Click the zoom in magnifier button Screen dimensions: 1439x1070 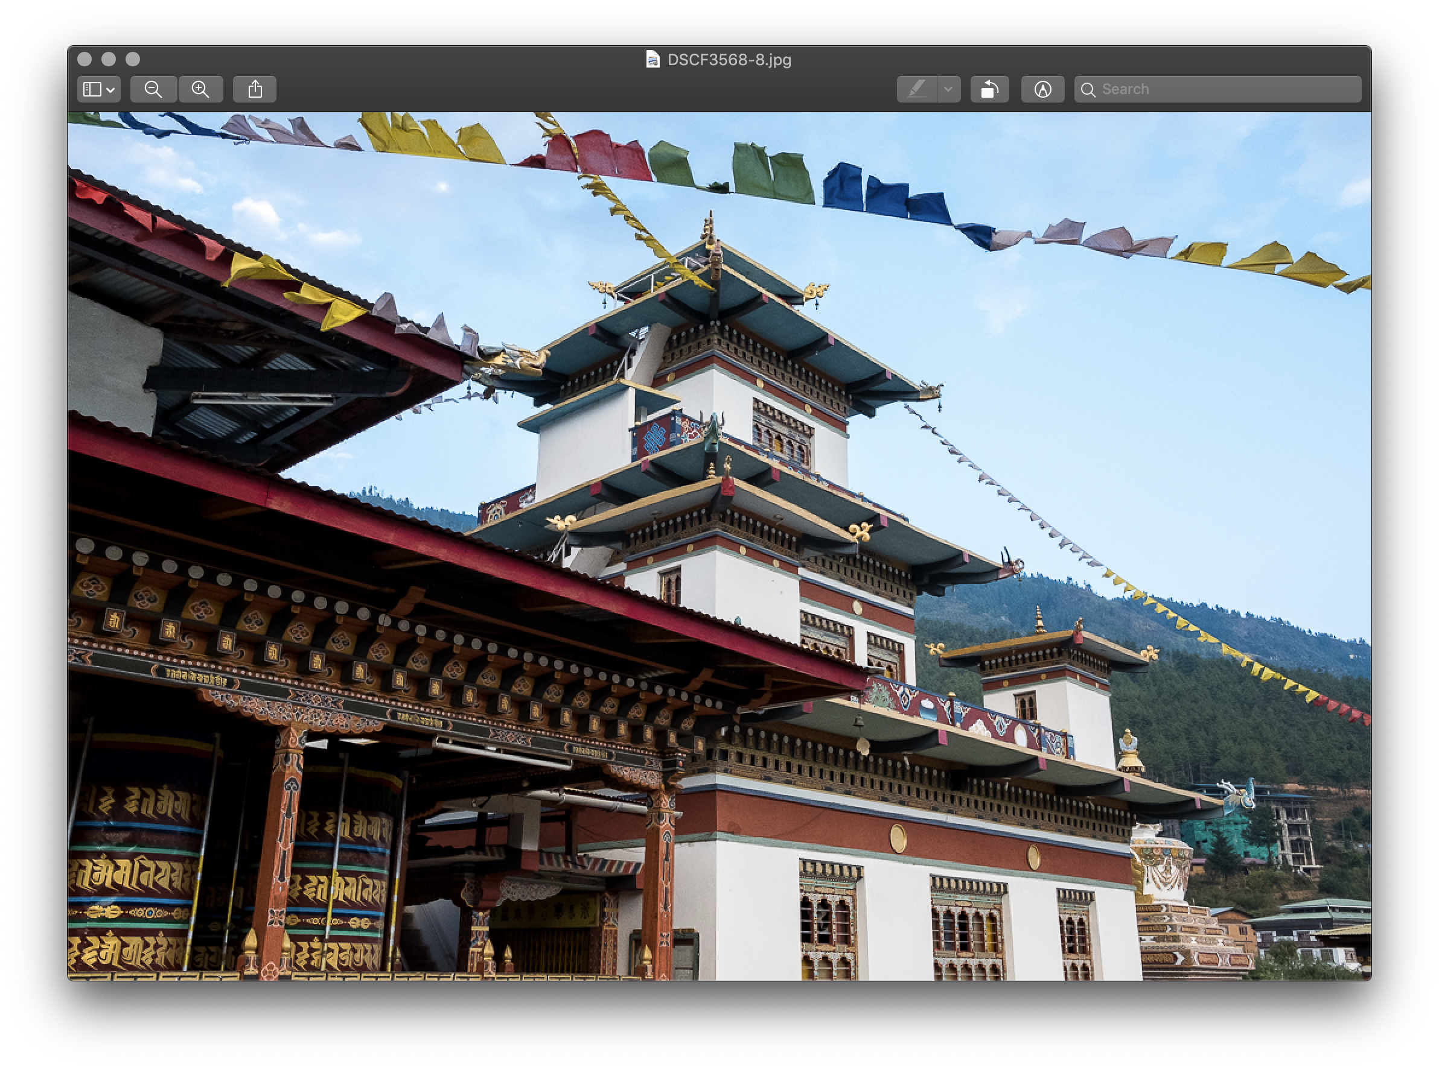[x=200, y=89]
